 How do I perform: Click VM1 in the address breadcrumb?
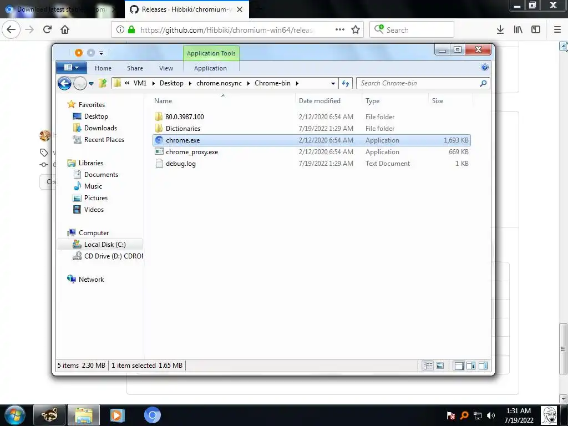click(140, 83)
